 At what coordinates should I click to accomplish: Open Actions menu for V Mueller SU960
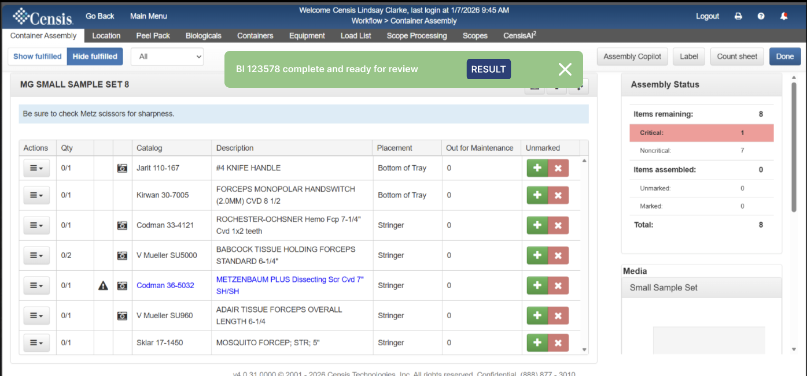click(36, 315)
